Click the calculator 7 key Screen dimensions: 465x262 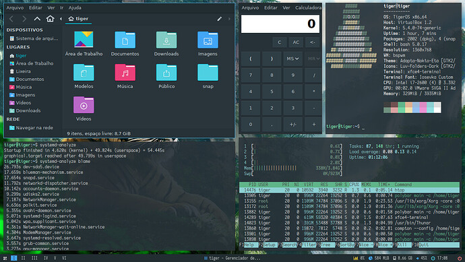click(251, 75)
